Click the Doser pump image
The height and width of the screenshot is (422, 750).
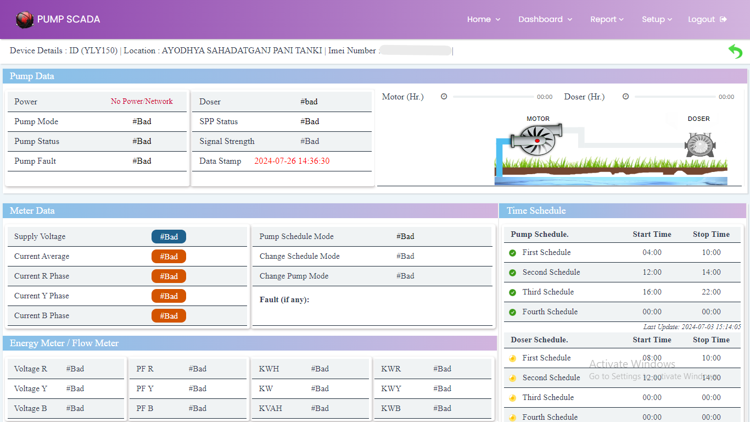coord(698,145)
